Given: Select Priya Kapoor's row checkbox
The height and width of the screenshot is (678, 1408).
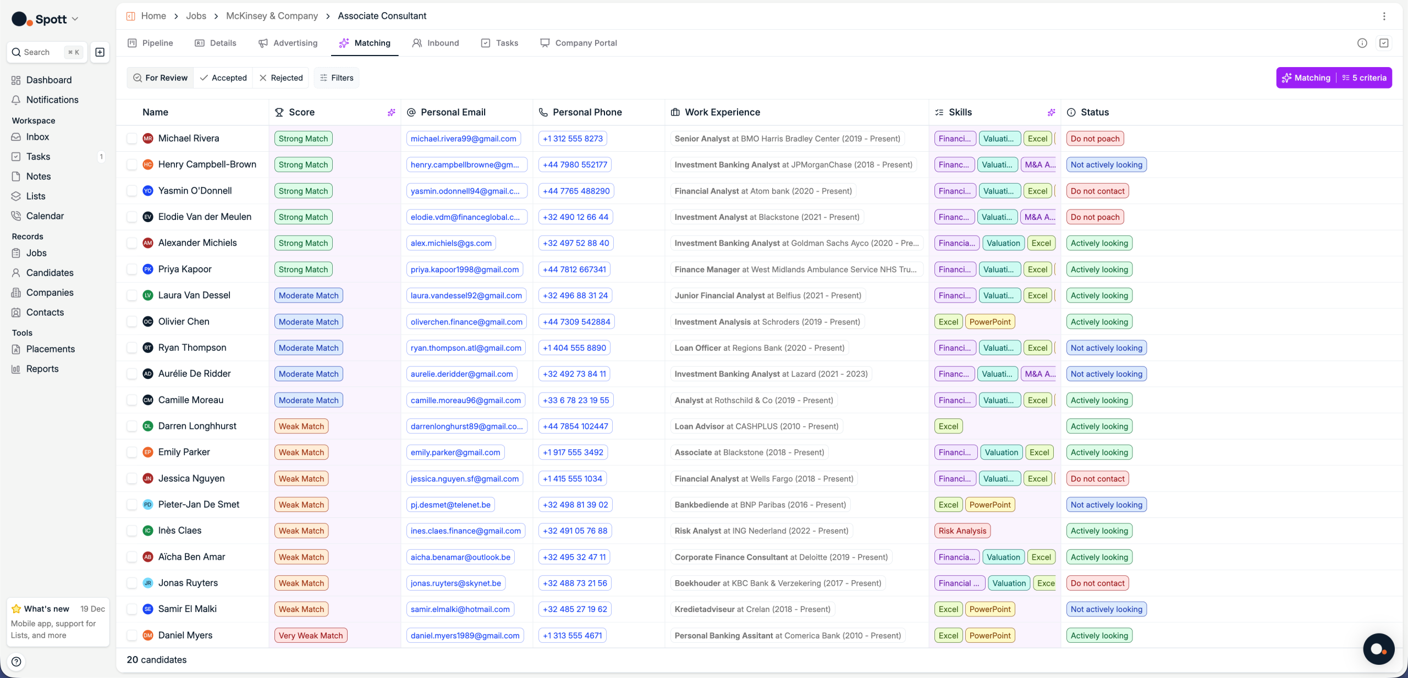Looking at the screenshot, I should (x=132, y=269).
